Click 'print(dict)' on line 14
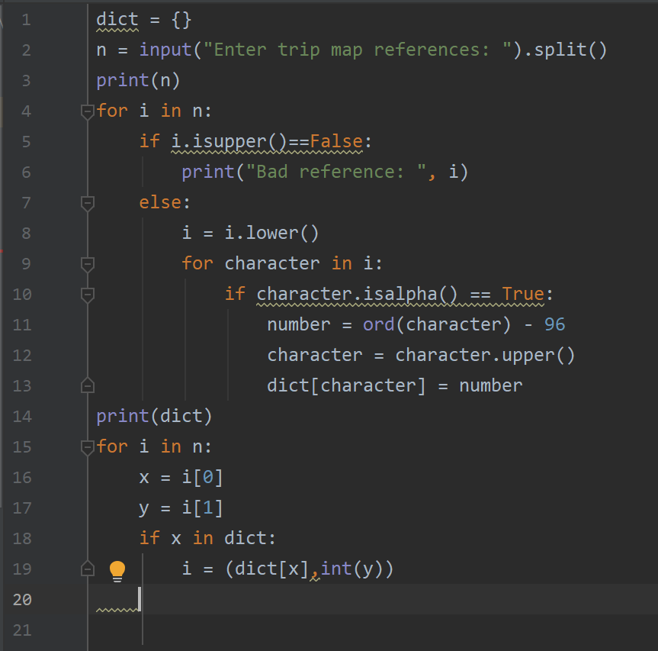Screen dimensions: 658x651 click(154, 417)
